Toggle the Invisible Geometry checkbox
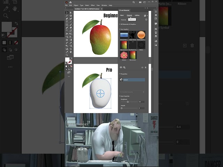The width and height of the screenshot is (223, 167). (121, 92)
